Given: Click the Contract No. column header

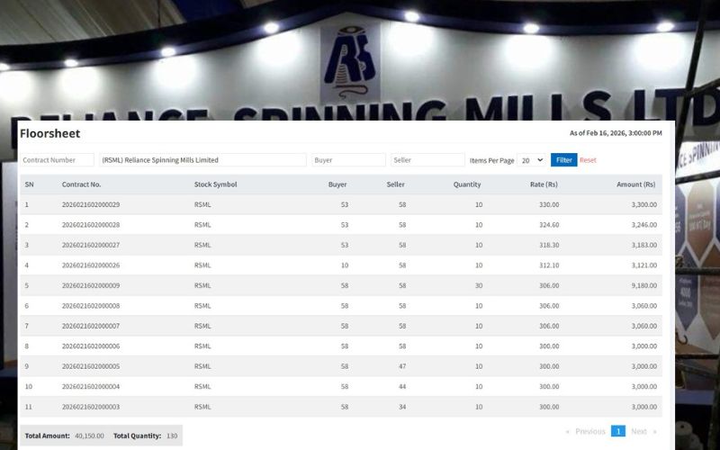Looking at the screenshot, I should 81,184.
